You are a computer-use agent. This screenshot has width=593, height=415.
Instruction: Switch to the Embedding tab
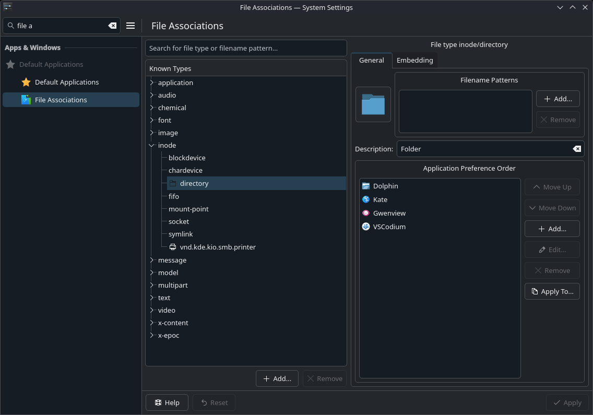[x=414, y=61]
